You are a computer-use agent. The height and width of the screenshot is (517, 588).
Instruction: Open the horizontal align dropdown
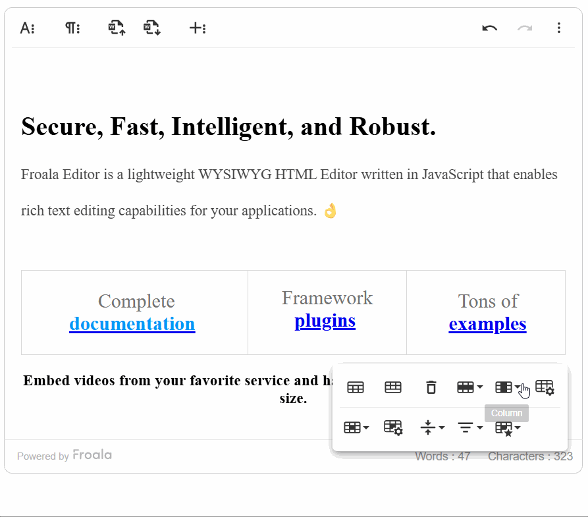(x=470, y=427)
